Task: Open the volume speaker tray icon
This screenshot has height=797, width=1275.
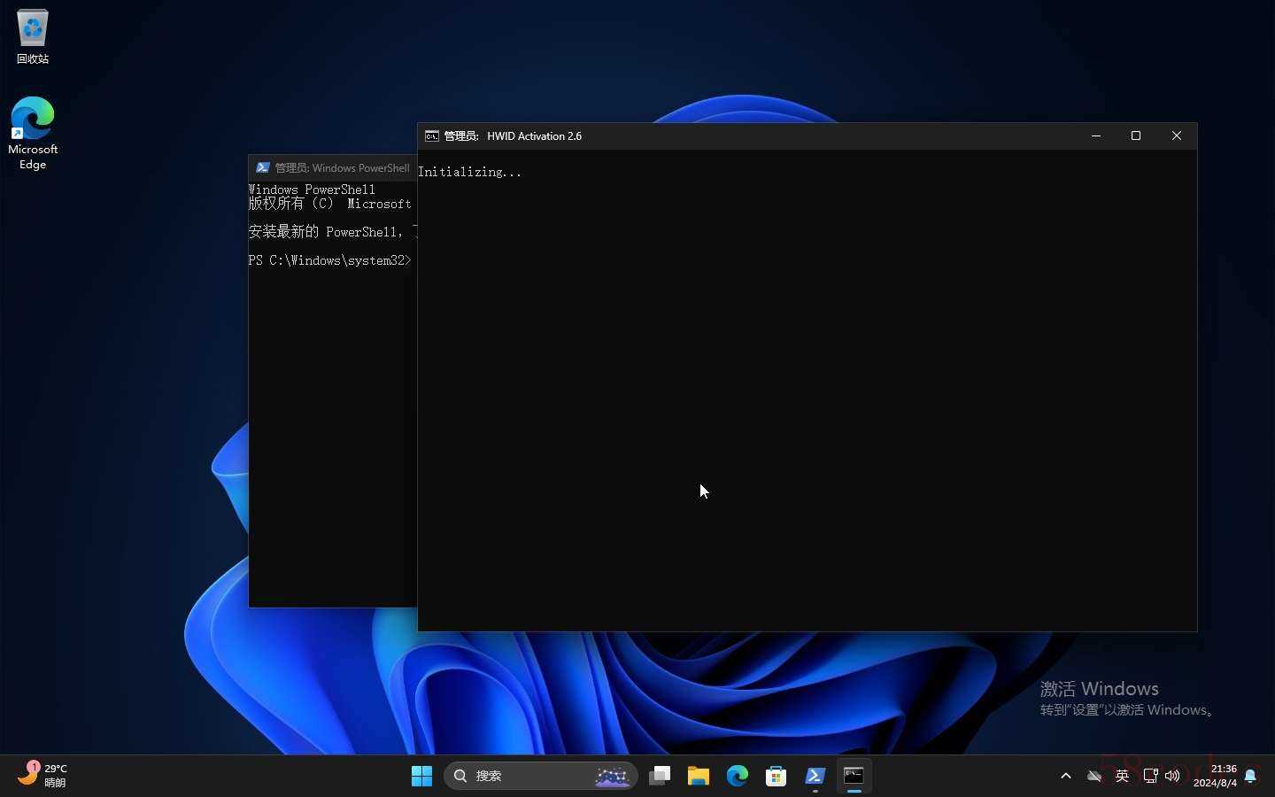Action: click(1172, 776)
